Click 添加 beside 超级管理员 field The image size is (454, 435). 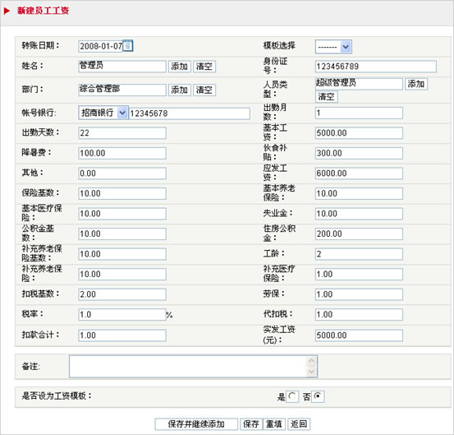pos(416,84)
